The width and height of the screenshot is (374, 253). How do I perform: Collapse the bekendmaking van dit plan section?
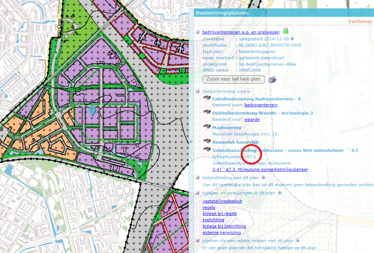[x=197, y=178]
